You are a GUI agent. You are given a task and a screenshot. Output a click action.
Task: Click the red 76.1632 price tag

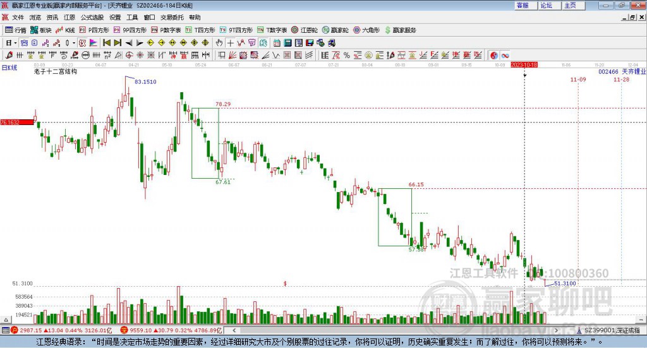[17, 123]
